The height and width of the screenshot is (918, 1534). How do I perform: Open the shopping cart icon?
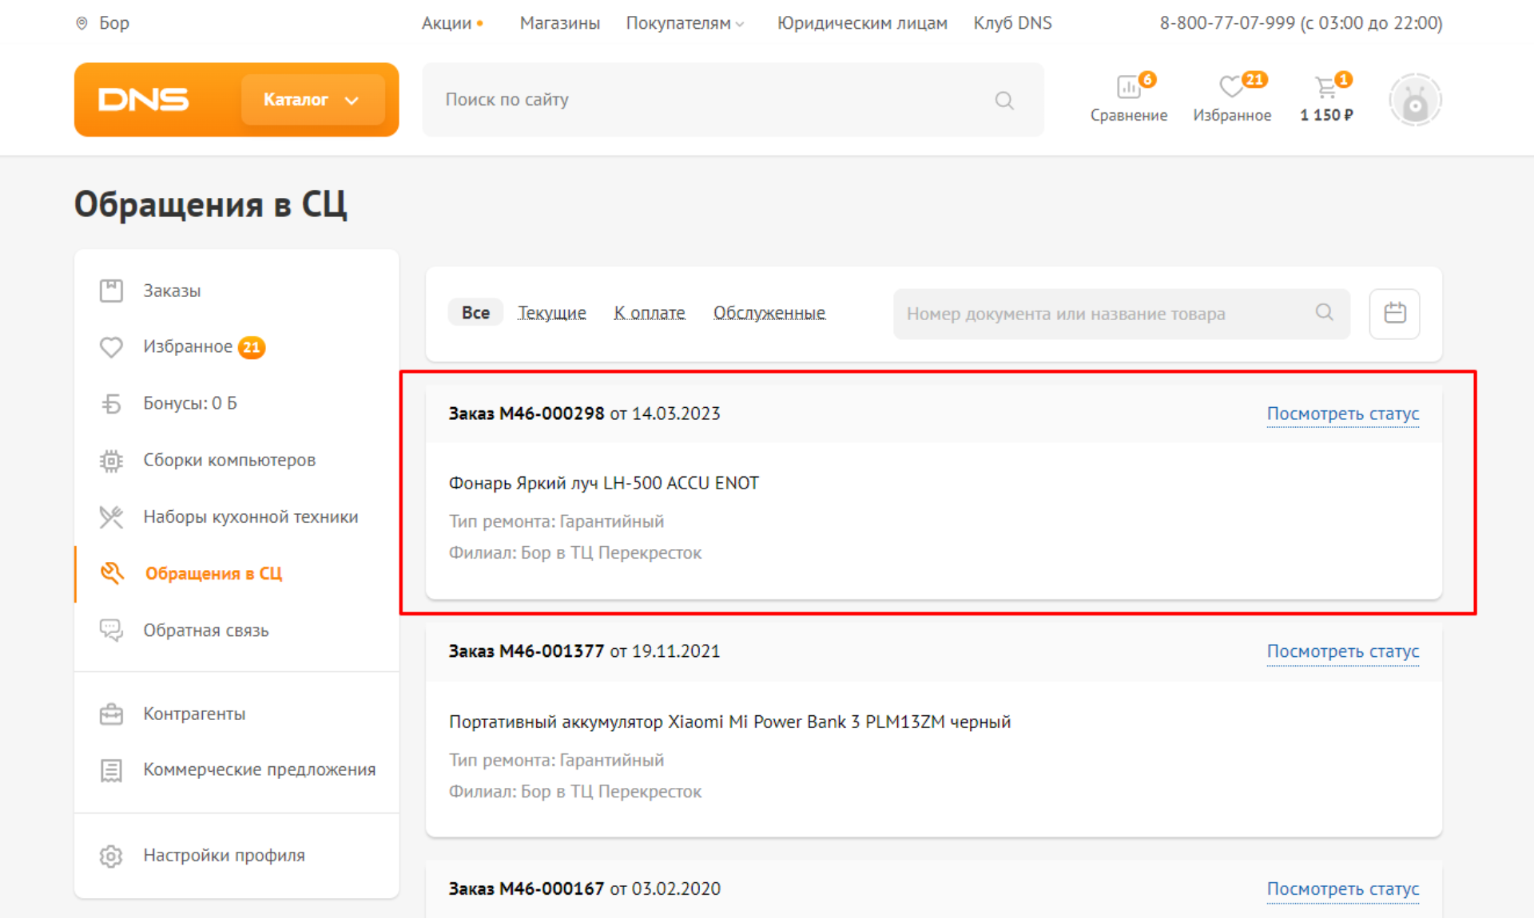click(1326, 86)
